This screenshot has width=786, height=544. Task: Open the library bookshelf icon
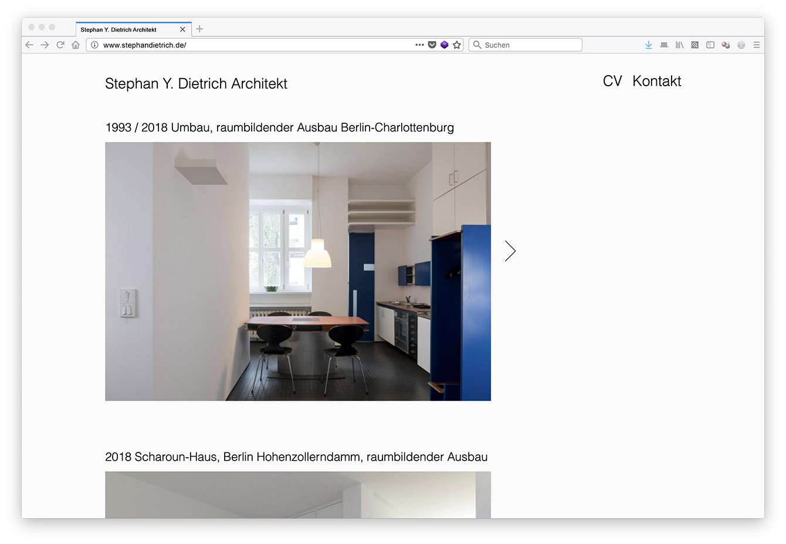[x=679, y=45]
